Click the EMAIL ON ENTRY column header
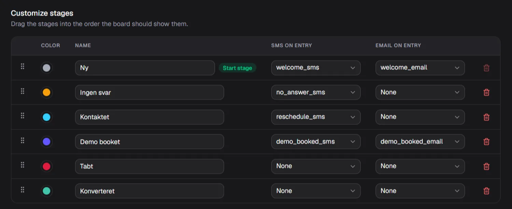 point(398,45)
